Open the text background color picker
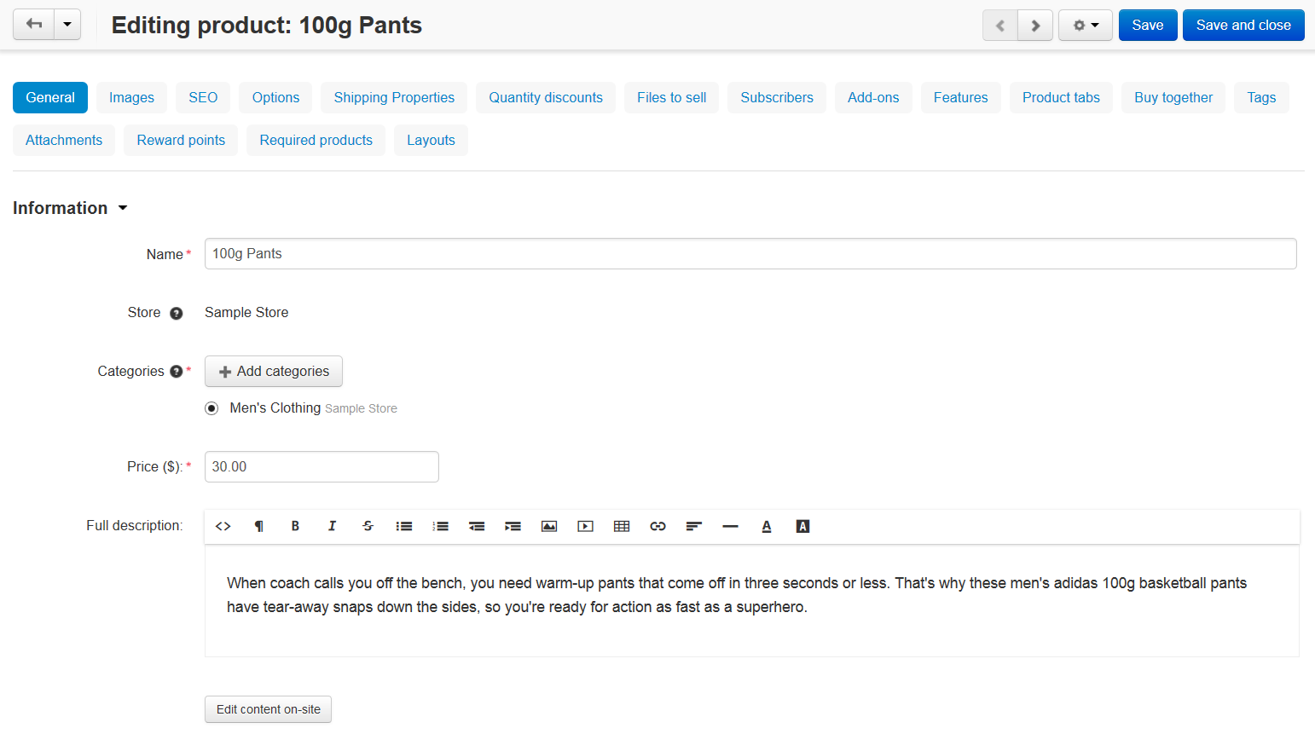The image size is (1315, 734). 802,526
